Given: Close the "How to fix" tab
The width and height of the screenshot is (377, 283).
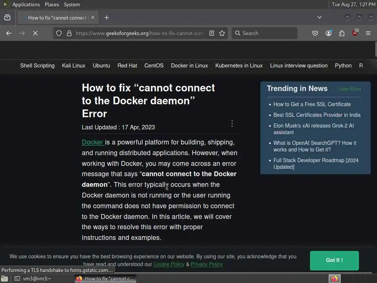Looking at the screenshot, I should 93,17.
